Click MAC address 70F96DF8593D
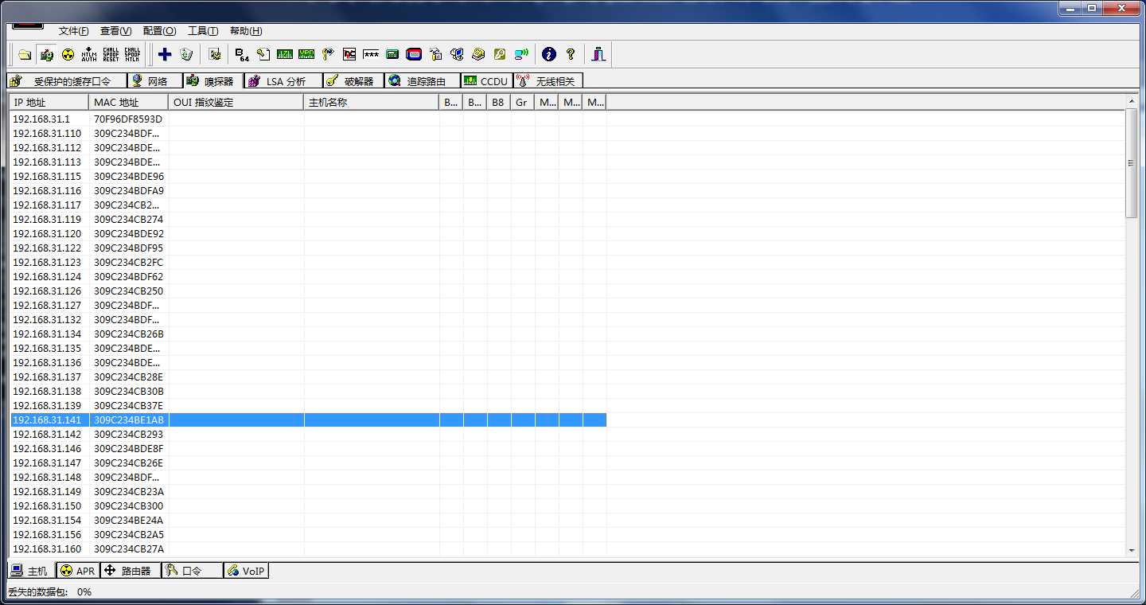Screen dimensions: 1146x605 click(128, 119)
